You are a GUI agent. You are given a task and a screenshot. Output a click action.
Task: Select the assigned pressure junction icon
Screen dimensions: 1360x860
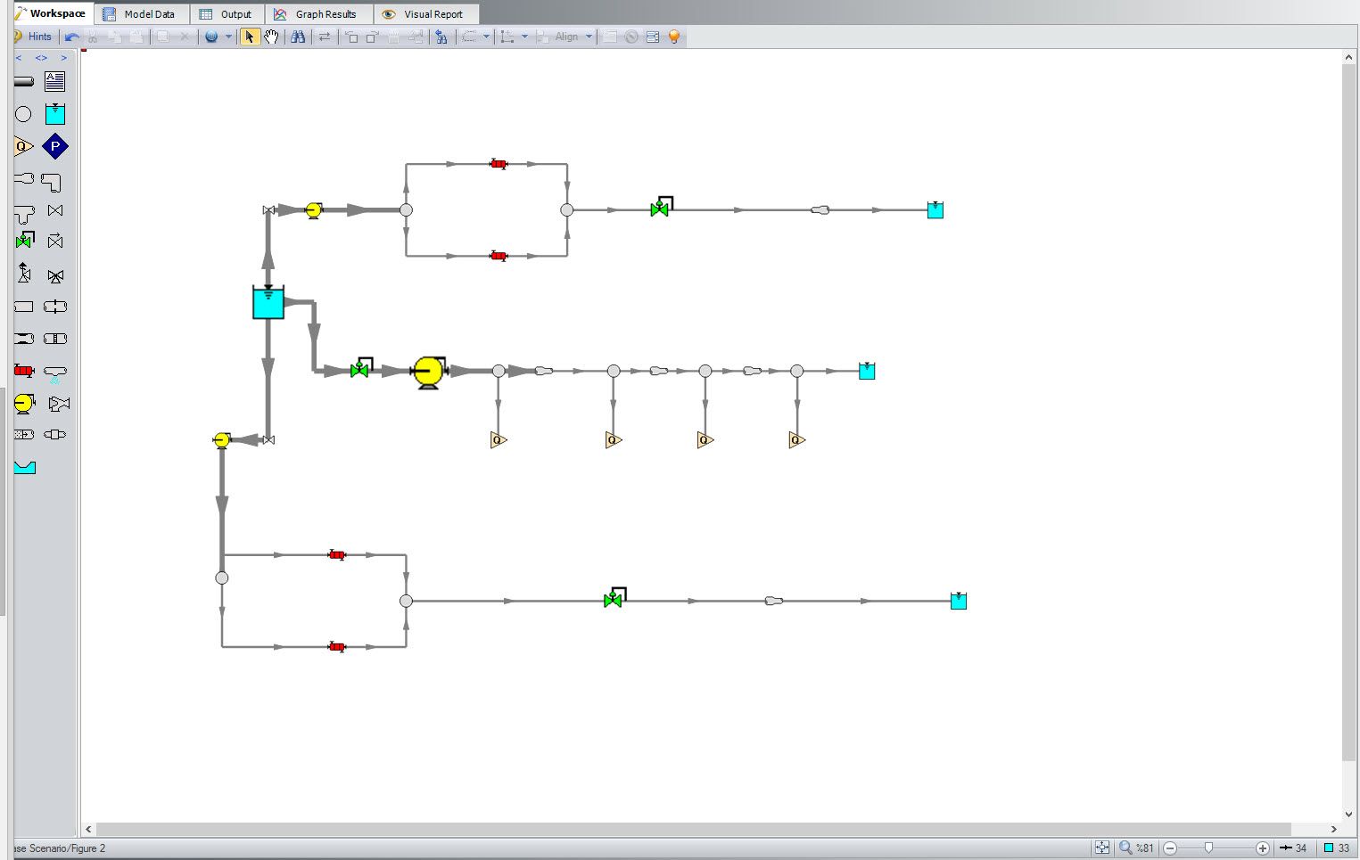point(55,146)
